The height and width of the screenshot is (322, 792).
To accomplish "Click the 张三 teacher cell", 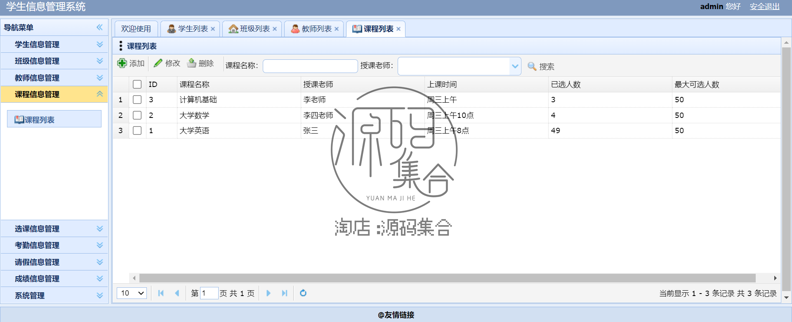I will (x=363, y=131).
